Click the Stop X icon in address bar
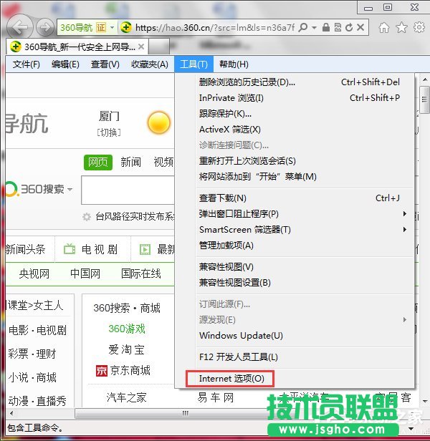The image size is (430, 441). tap(360, 27)
